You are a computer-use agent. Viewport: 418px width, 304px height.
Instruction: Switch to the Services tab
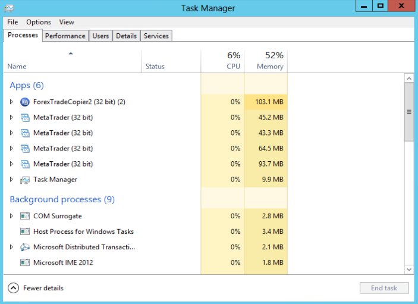coord(156,36)
